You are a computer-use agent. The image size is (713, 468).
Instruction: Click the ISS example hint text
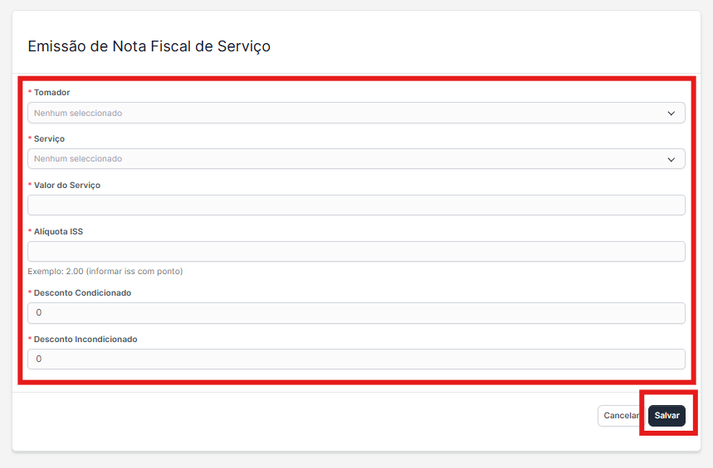(105, 272)
